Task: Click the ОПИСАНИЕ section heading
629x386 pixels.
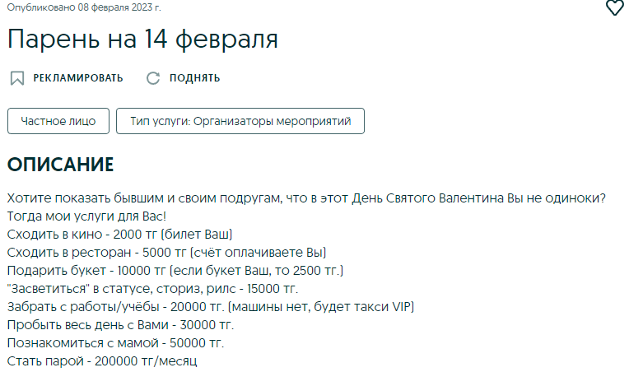Action: point(60,165)
